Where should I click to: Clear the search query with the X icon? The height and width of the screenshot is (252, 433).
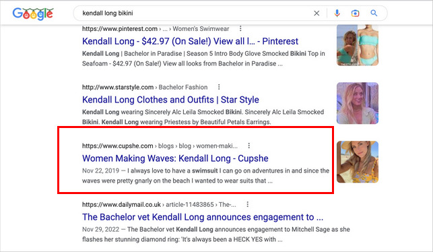pos(317,13)
